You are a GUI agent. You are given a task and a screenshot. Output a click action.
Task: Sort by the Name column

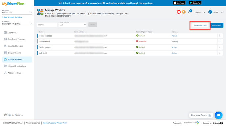point(42,32)
